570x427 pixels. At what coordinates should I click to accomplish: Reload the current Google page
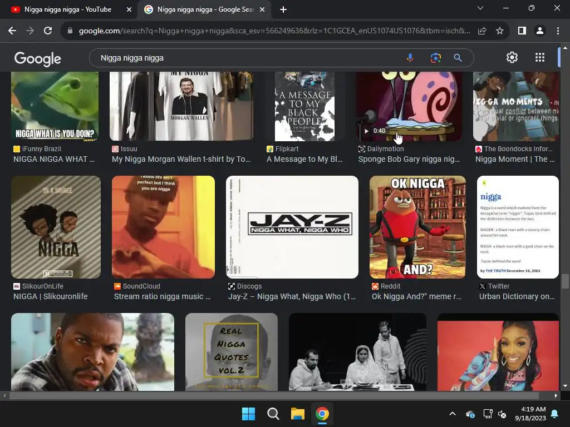click(x=48, y=31)
